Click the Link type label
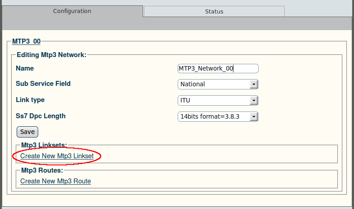The image size is (354, 209). (x=30, y=100)
